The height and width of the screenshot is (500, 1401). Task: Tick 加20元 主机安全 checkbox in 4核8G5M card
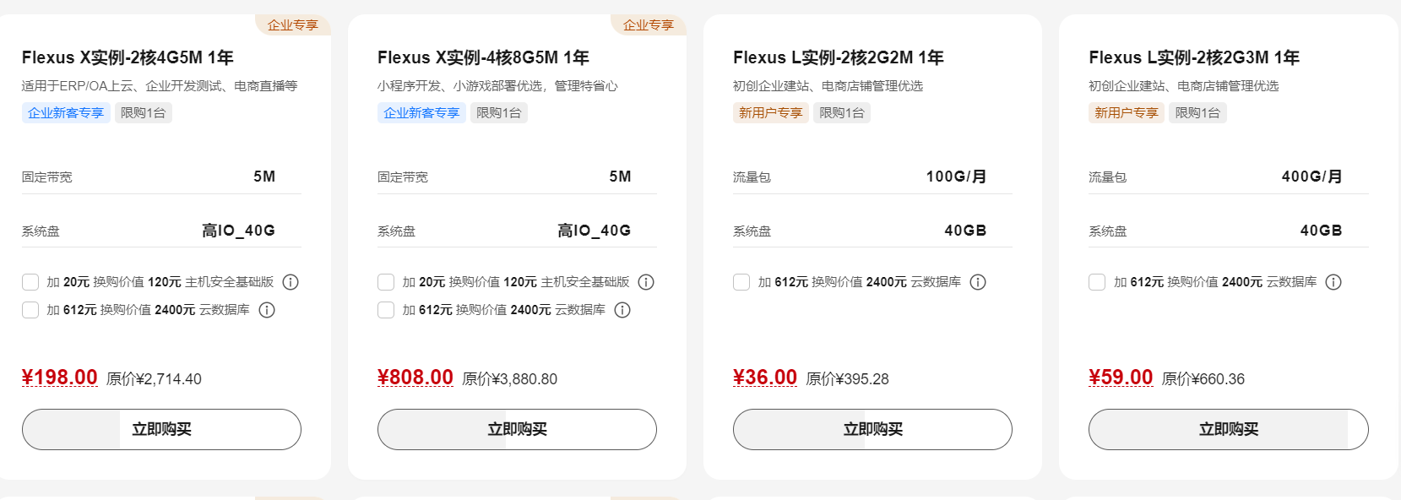[x=386, y=282]
